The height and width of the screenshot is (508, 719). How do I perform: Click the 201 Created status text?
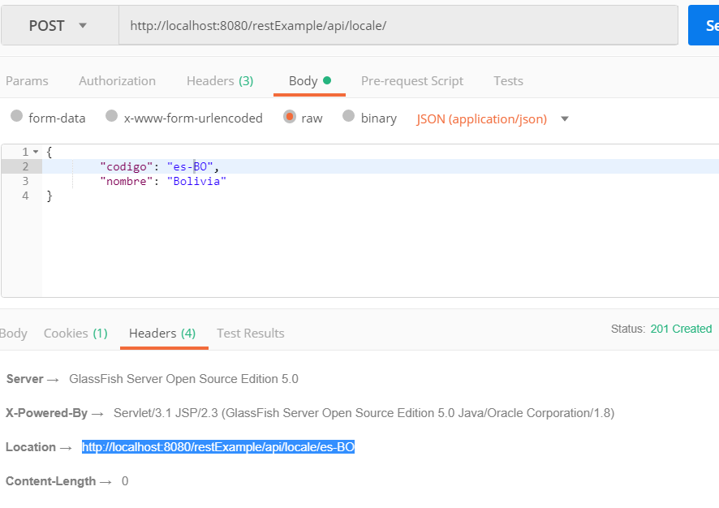(681, 329)
